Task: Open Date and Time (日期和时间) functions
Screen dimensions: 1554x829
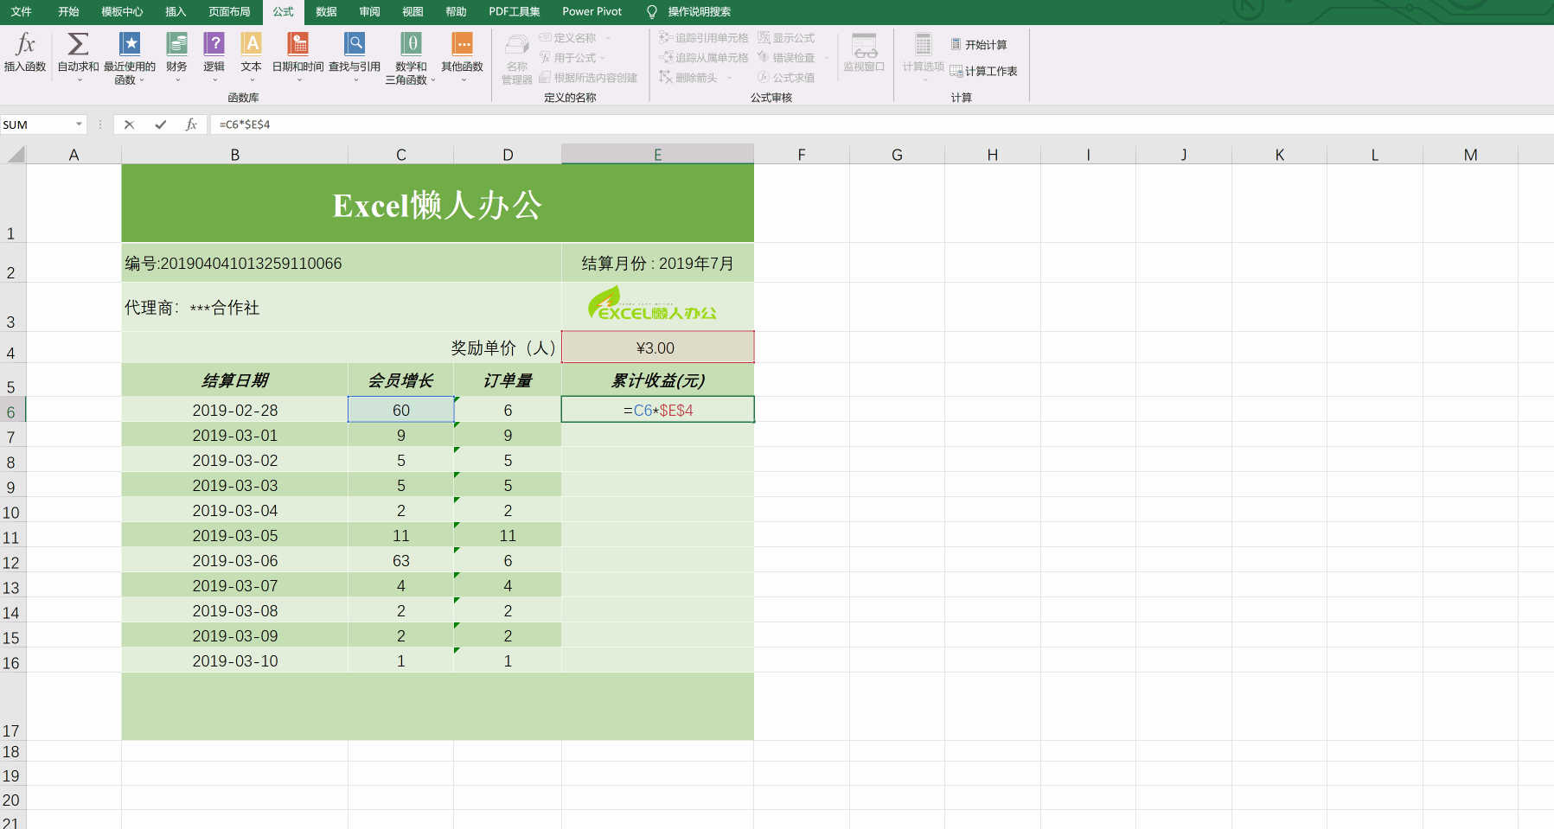Action: pyautogui.click(x=297, y=45)
